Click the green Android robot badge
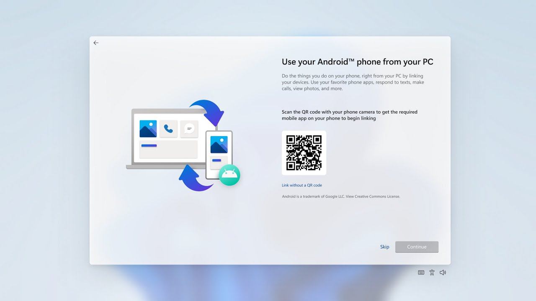 coord(229,175)
